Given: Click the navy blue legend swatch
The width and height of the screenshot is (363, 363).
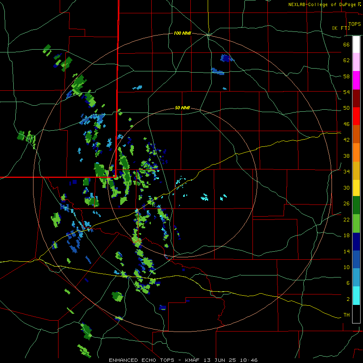Looking at the screenshot, I should (x=356, y=242).
